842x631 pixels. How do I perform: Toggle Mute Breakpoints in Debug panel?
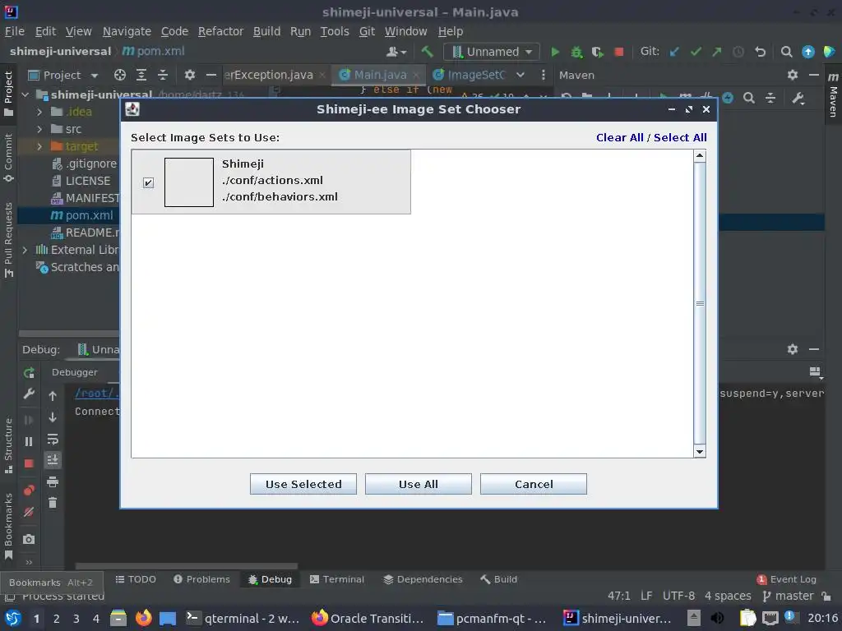(x=29, y=512)
